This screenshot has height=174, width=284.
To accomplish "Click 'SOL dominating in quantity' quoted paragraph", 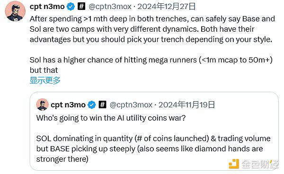I will 153,149.
